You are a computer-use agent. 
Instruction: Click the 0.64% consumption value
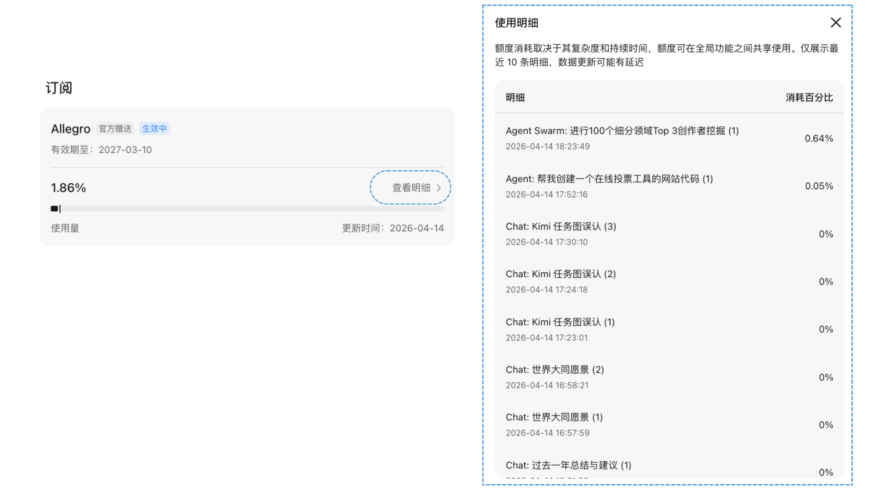click(x=818, y=138)
